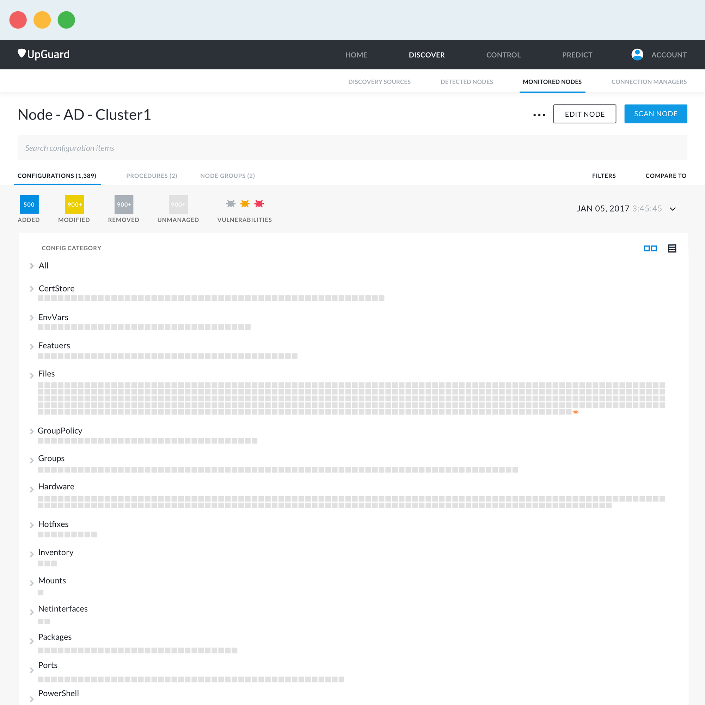Click the orange vulnerability bug icon

click(245, 204)
